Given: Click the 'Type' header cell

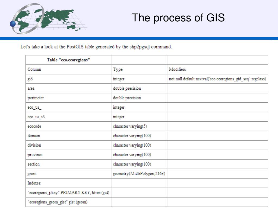Looking at the screenshot, I should tap(139, 69).
